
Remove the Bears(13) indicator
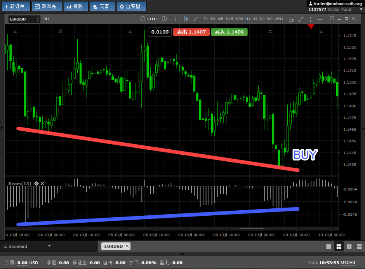(x=43, y=183)
